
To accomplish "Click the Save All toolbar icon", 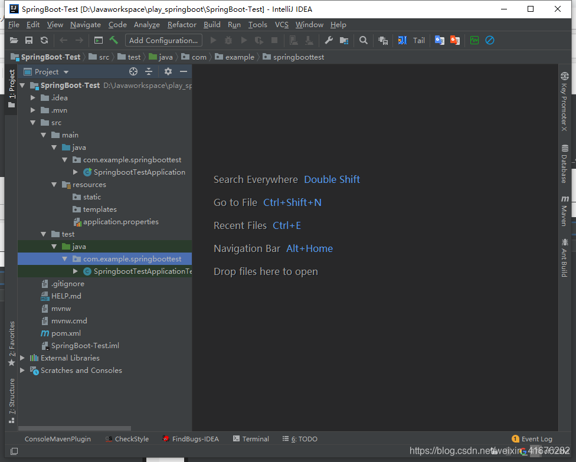I will point(29,40).
